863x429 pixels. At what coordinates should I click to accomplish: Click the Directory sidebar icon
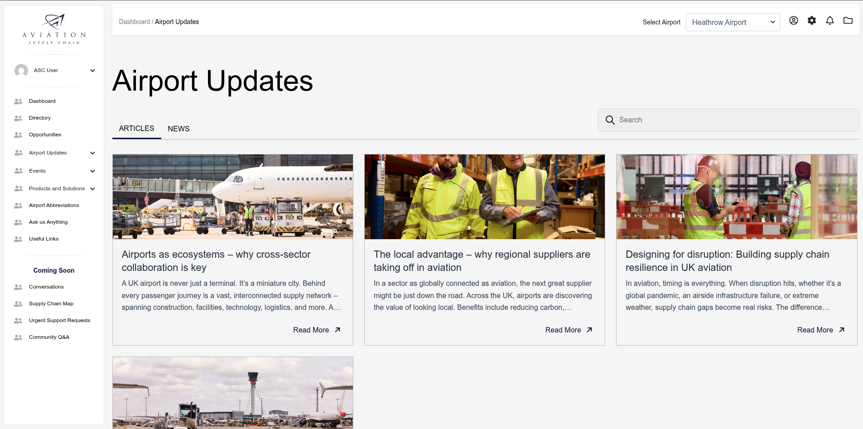tap(18, 118)
